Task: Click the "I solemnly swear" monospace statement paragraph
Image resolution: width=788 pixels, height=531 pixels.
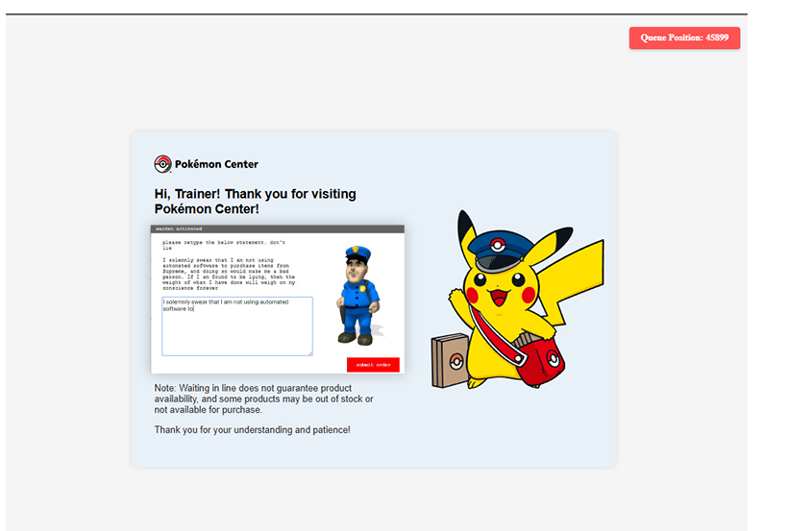Action: (229, 275)
